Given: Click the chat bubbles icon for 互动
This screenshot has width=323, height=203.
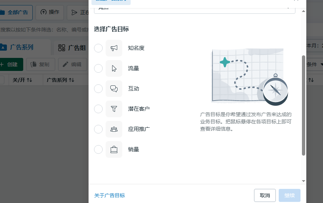Looking at the screenshot, I should [114, 89].
